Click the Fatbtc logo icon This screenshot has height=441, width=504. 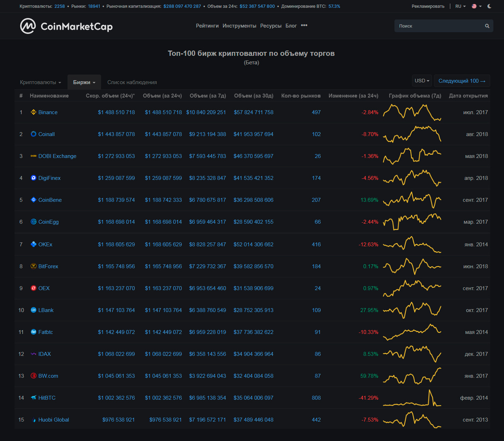[x=34, y=332]
